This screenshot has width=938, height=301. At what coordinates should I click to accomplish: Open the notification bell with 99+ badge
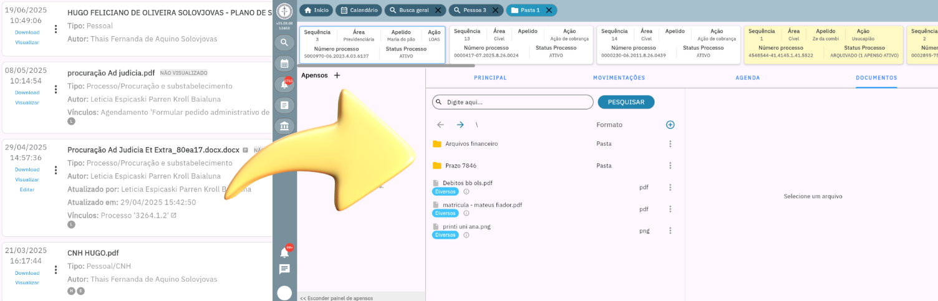coord(285,252)
